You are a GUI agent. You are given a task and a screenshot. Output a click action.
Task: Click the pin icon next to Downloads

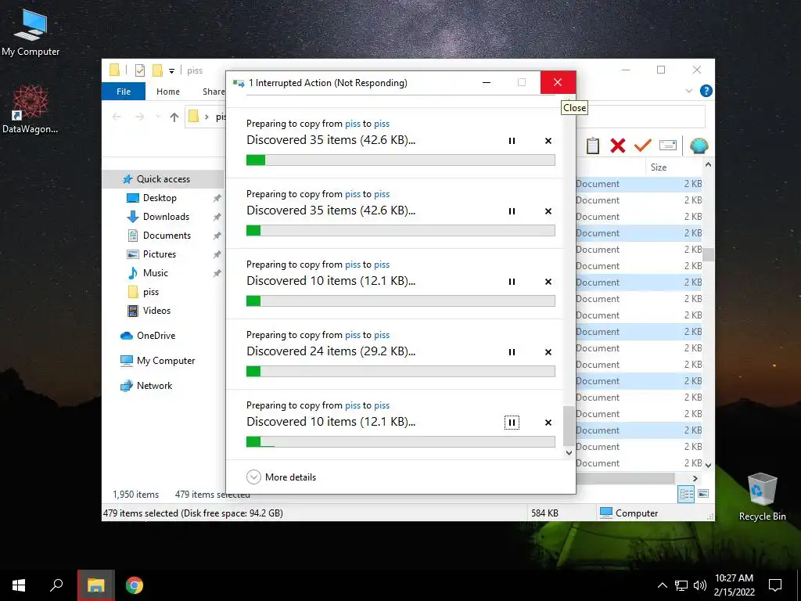point(217,217)
